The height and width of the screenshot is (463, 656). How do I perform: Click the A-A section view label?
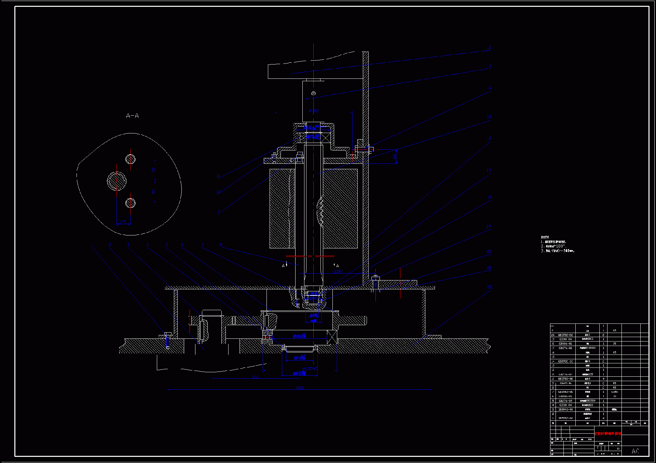pyautogui.click(x=132, y=116)
